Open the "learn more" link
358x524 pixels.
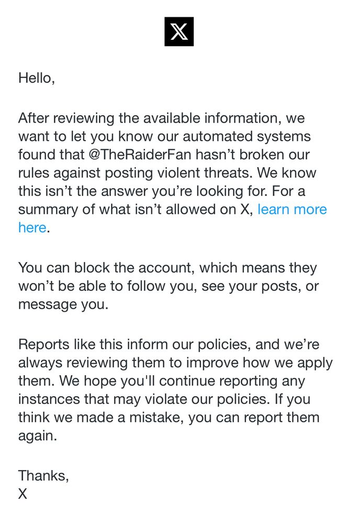[292, 209]
